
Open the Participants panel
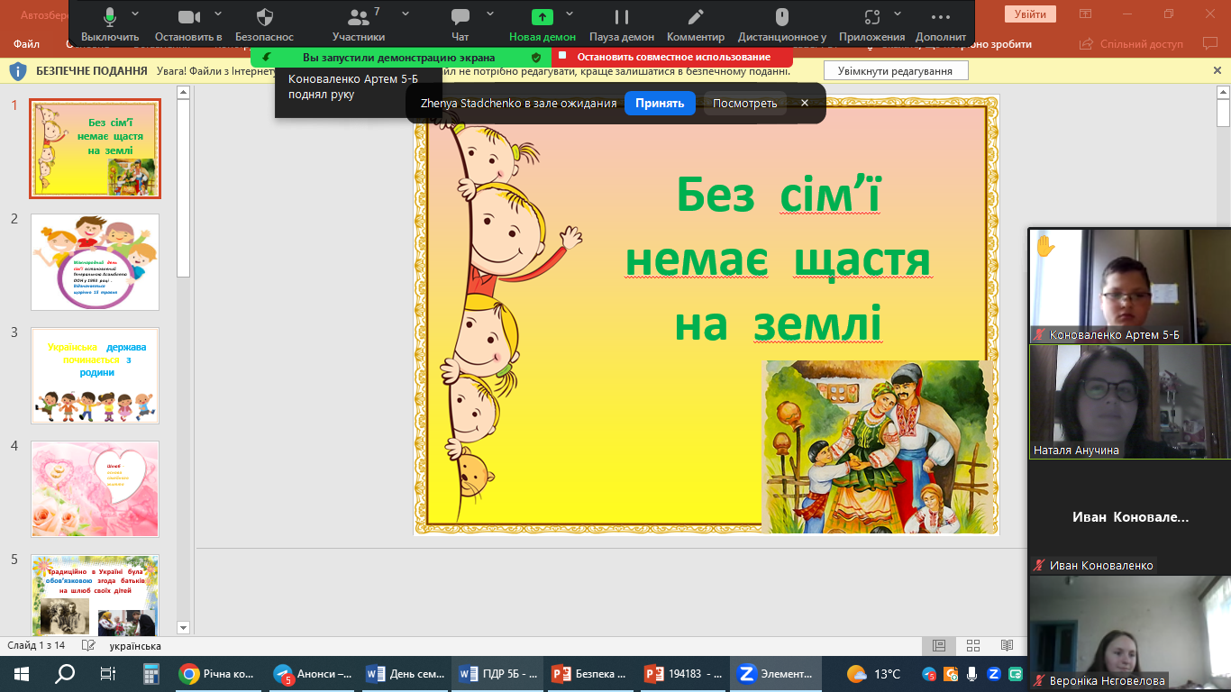(x=359, y=24)
